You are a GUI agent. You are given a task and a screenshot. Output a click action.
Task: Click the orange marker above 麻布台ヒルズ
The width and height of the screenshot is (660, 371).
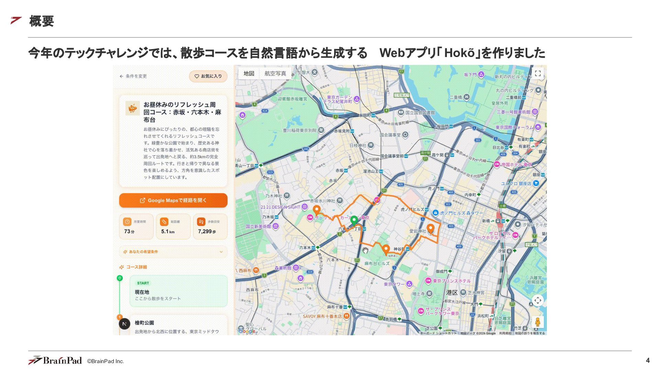[386, 249]
